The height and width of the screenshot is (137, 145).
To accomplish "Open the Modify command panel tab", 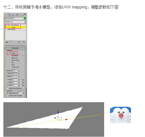I will [10, 15].
